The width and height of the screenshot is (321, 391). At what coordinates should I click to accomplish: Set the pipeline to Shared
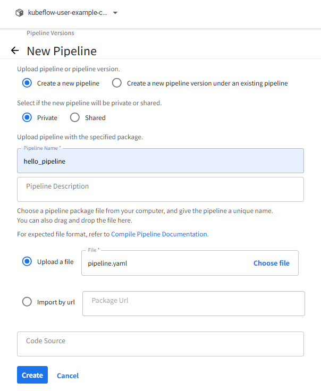point(75,117)
